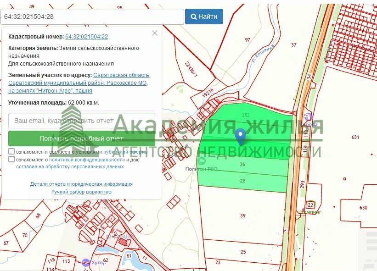377x271 pixels.
Task: Click parcel 22 near Кемпинг
Action: [310, 205]
